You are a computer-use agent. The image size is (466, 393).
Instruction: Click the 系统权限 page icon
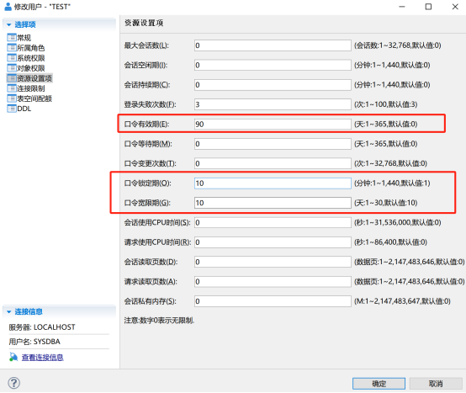12,58
